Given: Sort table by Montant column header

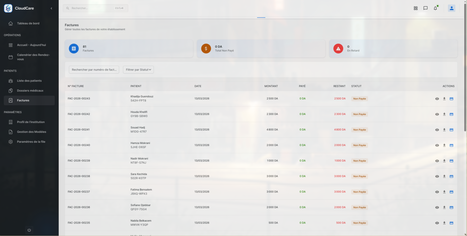Looking at the screenshot, I should (x=271, y=86).
